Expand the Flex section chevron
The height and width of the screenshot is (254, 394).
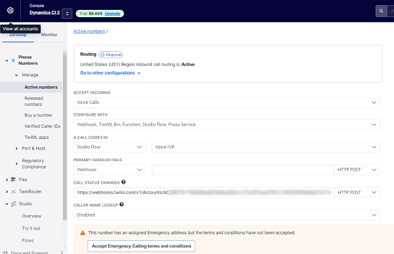tap(7, 180)
